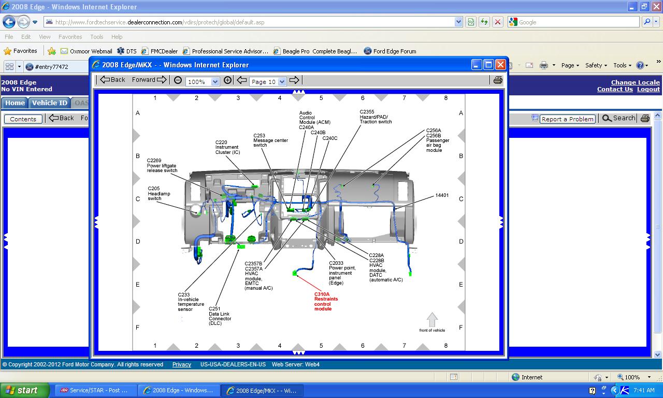This screenshot has height=398, width=663.
Task: Click the system tray expand arrow
Action: (615, 390)
